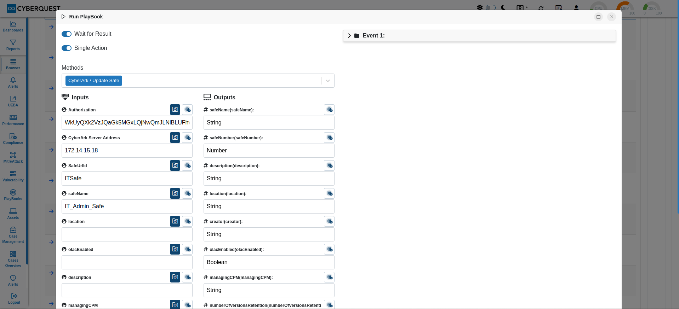This screenshot has width=679, height=309.
Task: Click the CyberArk Server Address field
Action: click(x=127, y=151)
